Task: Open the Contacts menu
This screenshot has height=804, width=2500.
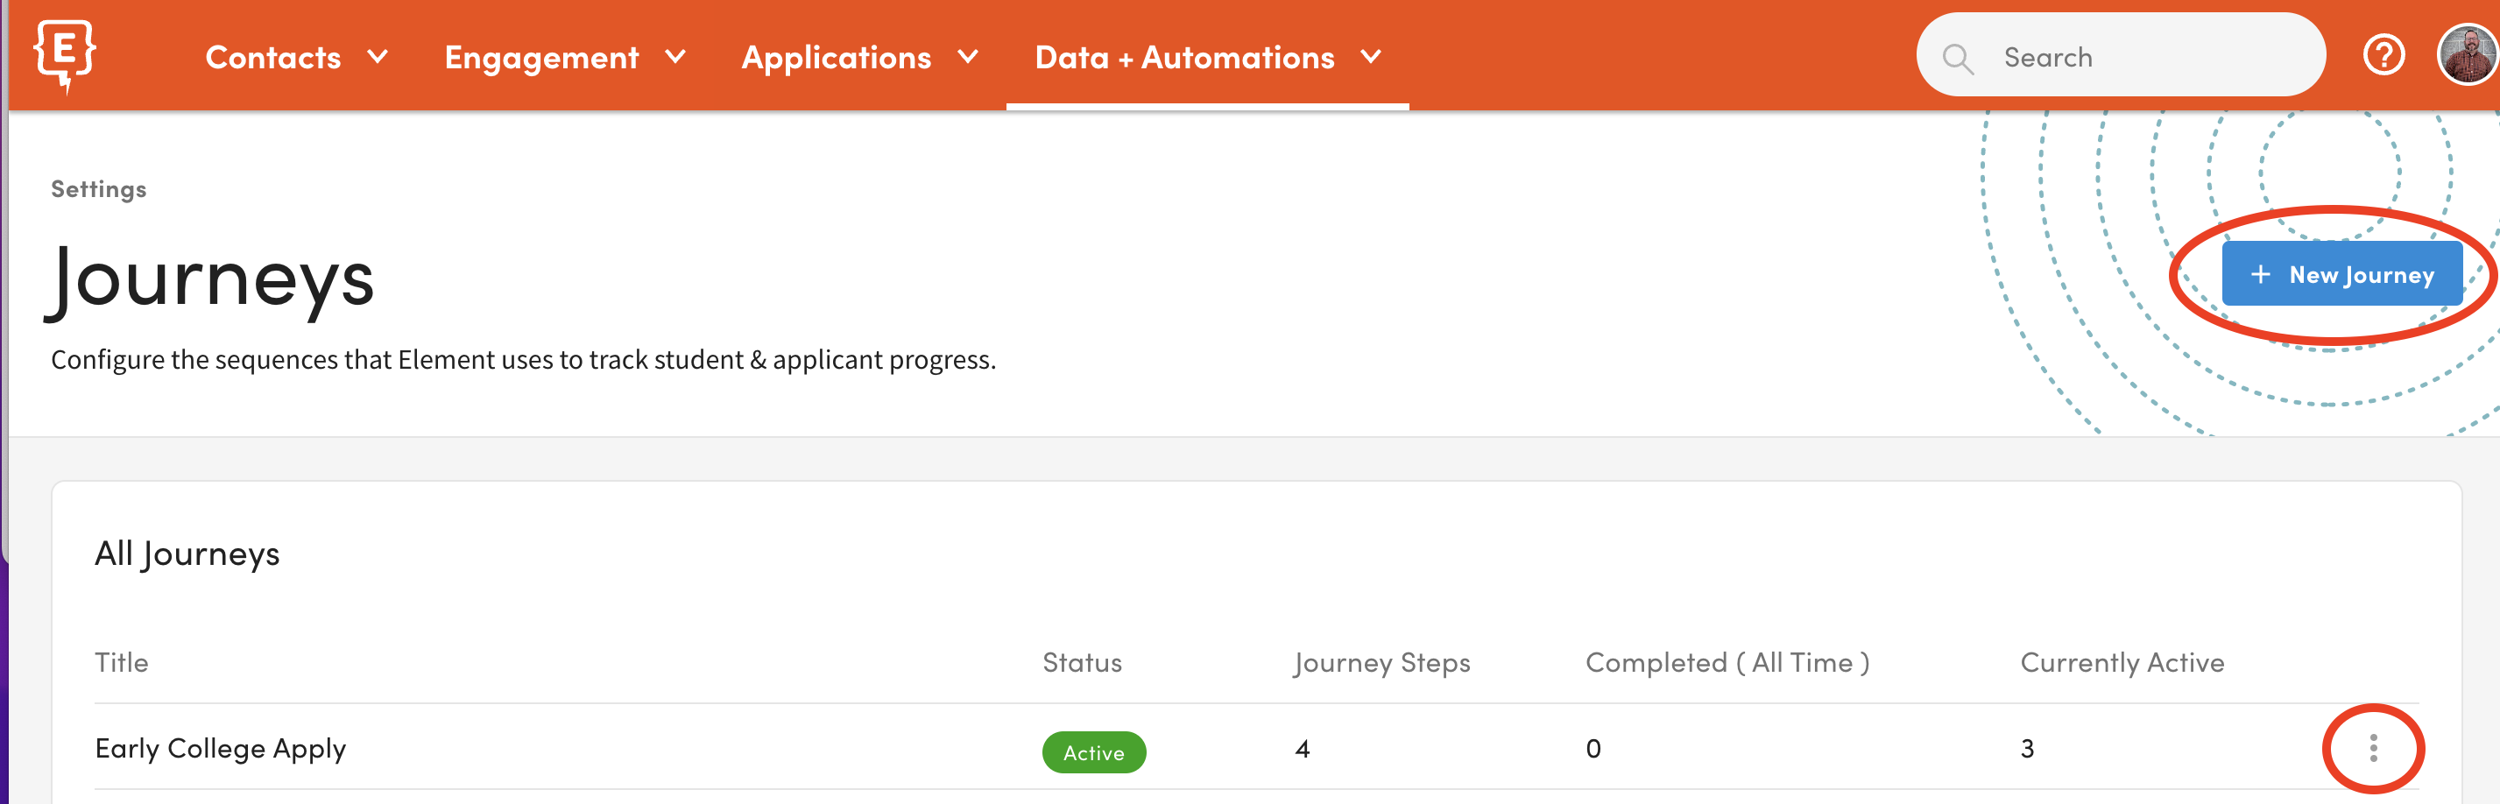Action: pyautogui.click(x=272, y=57)
